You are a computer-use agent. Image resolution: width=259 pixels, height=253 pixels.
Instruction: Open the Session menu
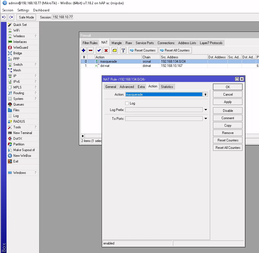8,10
